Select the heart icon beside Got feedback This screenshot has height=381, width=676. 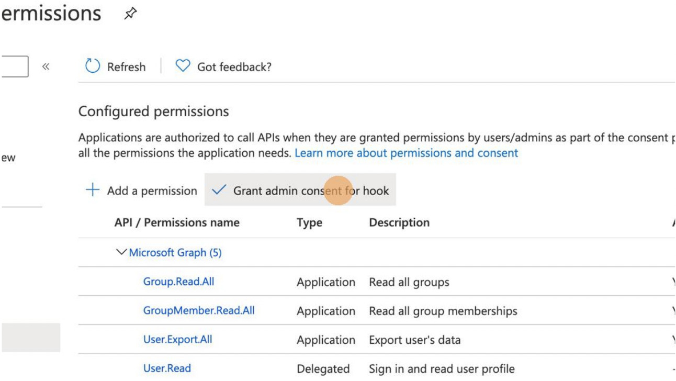[184, 66]
